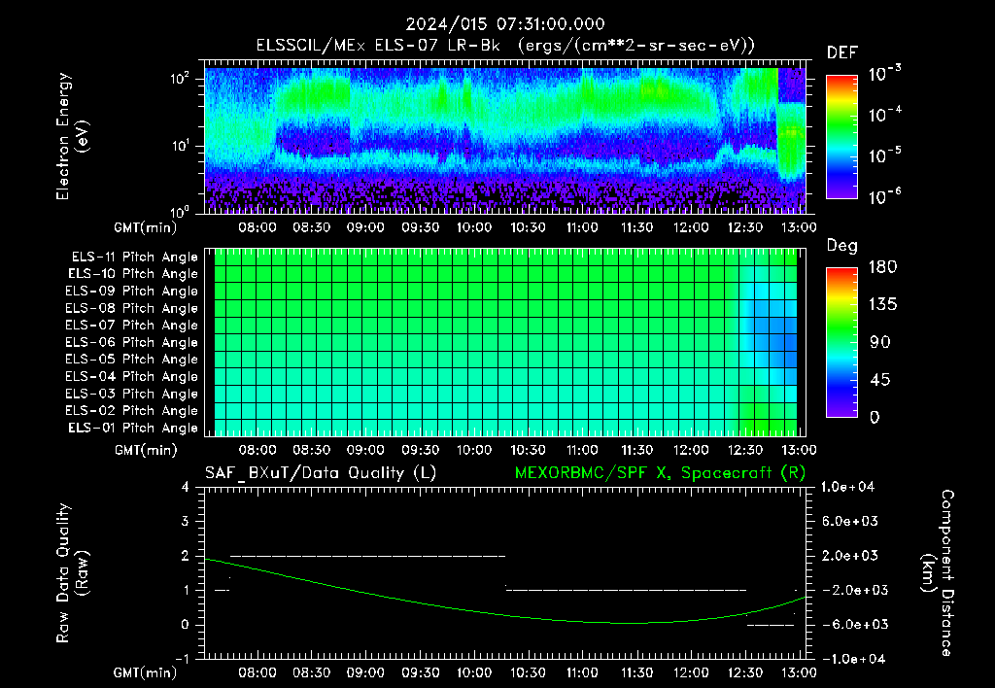Click the Component Distance (km) axis label
Viewport: 995px width, 688px height.
tap(938, 573)
